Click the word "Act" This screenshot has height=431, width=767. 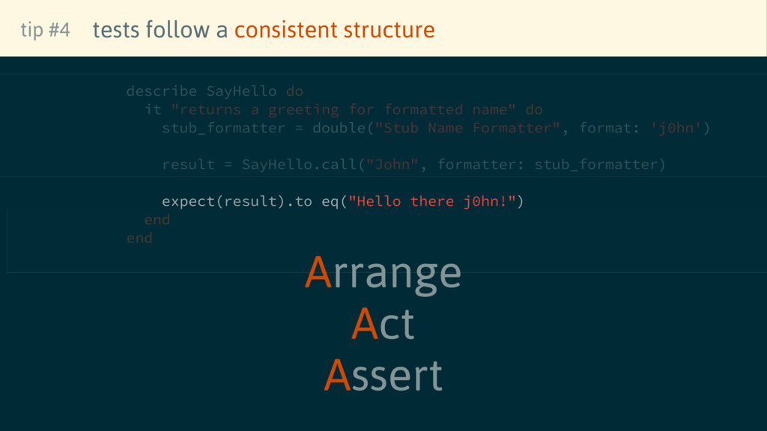[x=383, y=324]
